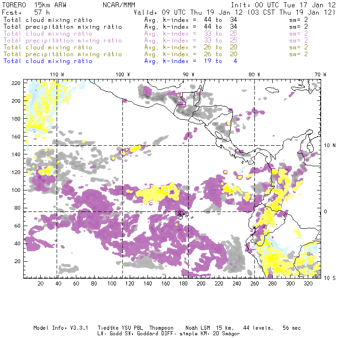Click the blue "Avg. k-index = 19 to 4" text
The height and width of the screenshot is (338, 338).
[x=191, y=61]
